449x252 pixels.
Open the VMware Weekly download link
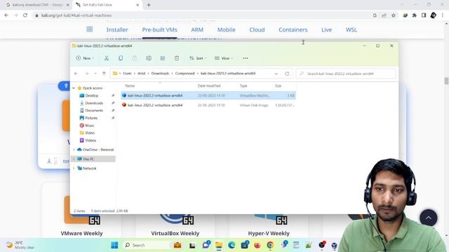click(81, 233)
